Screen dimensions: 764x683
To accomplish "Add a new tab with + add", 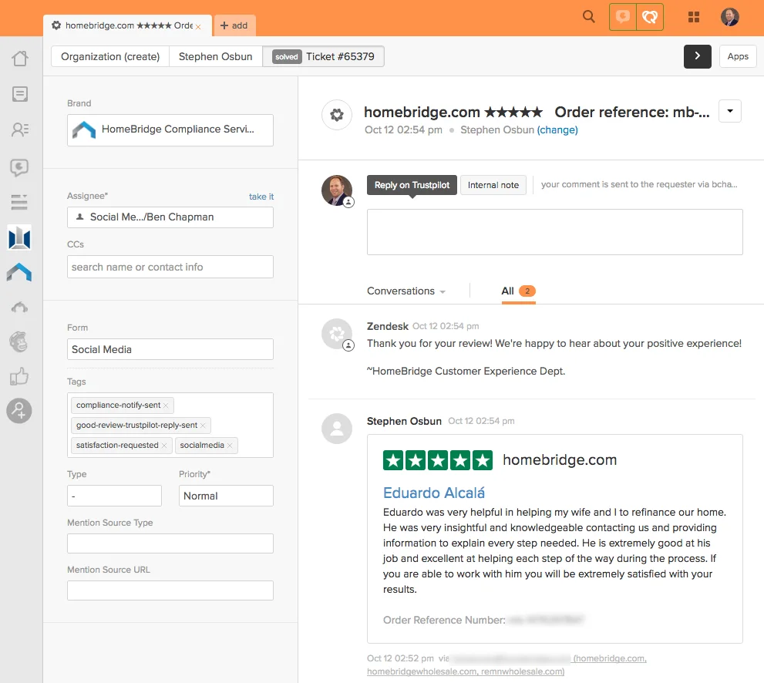I will [234, 25].
